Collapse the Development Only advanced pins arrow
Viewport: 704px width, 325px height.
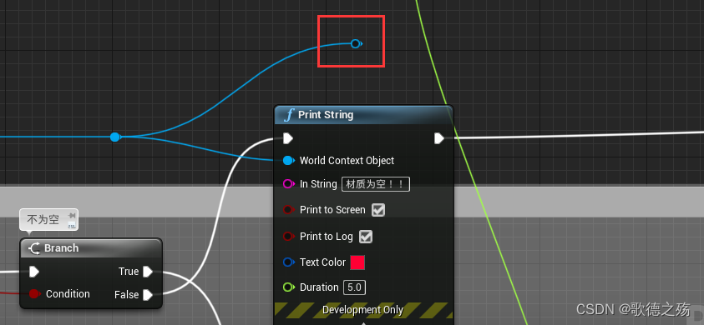[x=363, y=322]
